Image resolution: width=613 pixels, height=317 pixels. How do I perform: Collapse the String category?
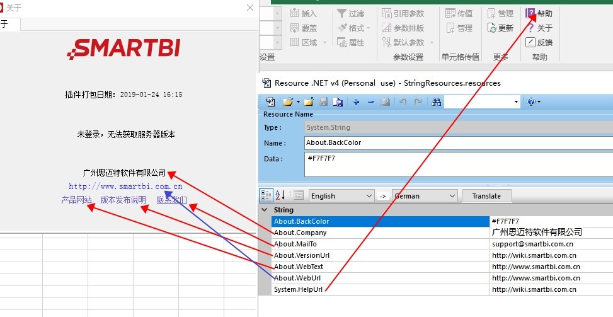point(265,210)
